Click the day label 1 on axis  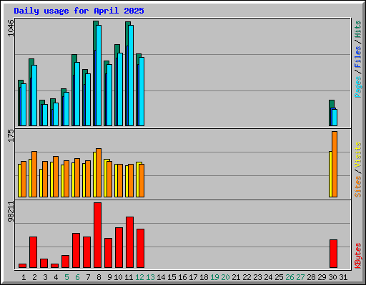click(24, 277)
